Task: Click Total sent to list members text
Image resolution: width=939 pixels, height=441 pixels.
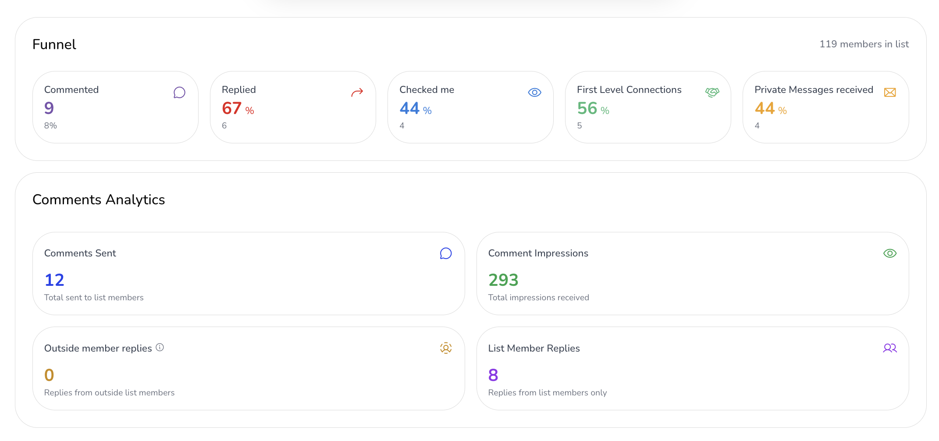Action: pyautogui.click(x=94, y=297)
